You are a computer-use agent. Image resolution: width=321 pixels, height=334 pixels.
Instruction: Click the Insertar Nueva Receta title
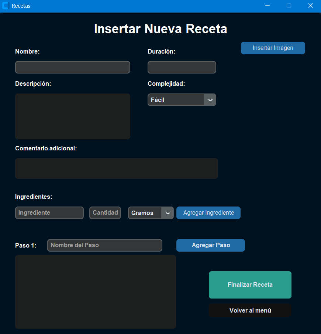(x=160, y=29)
